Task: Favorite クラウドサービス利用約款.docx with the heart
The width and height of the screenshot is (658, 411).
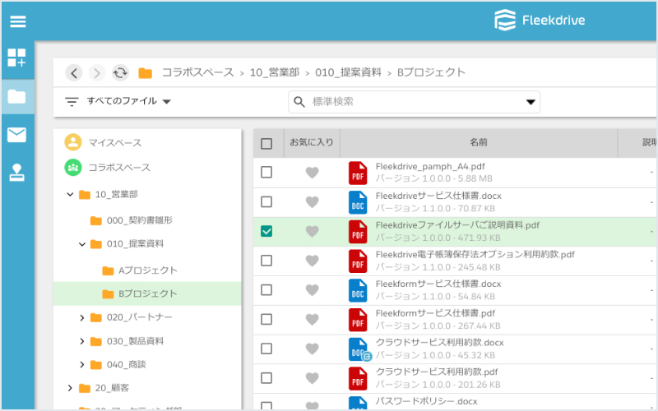Action: 312,349
